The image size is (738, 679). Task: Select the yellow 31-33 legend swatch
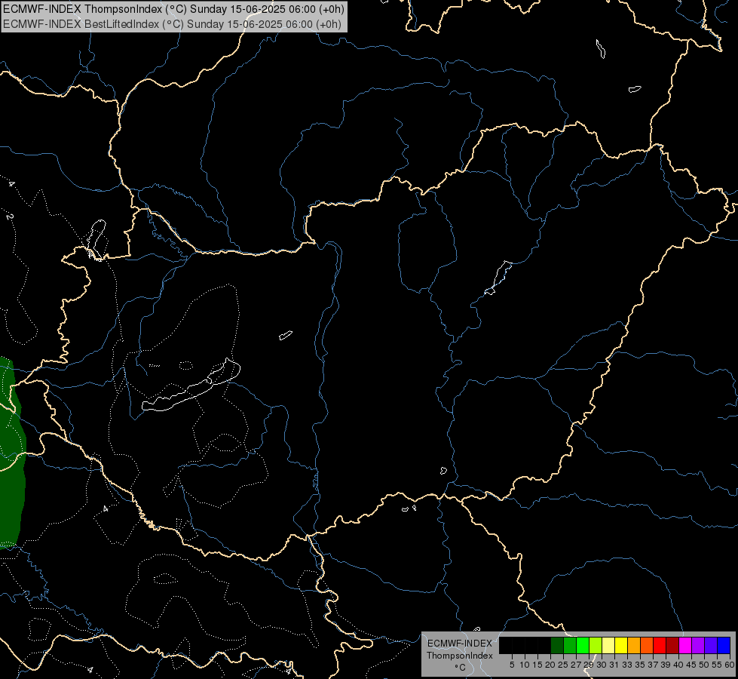[621, 645]
